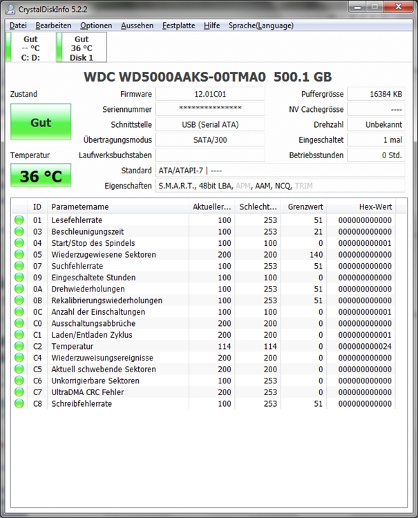Click the Standard field ATA/ATAPI-7
Image resolution: width=418 pixels, height=518 pixels.
click(281, 171)
